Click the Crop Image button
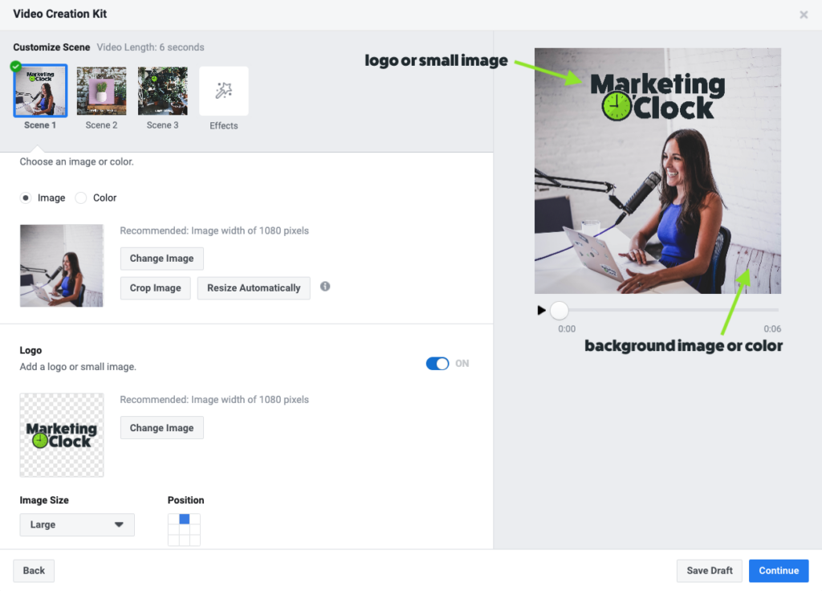The height and width of the screenshot is (591, 822). (156, 288)
